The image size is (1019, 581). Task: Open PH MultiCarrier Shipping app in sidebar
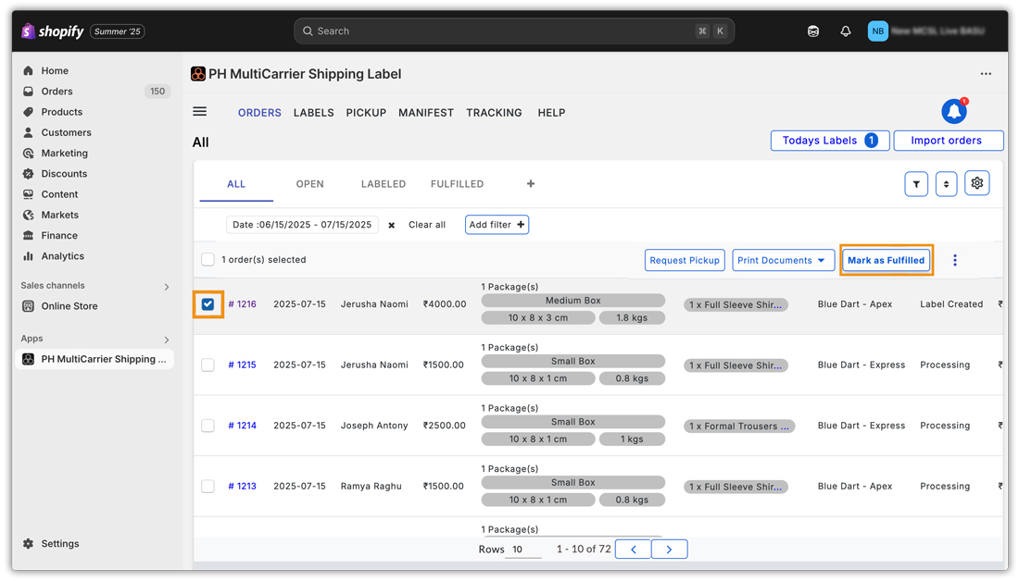(94, 360)
